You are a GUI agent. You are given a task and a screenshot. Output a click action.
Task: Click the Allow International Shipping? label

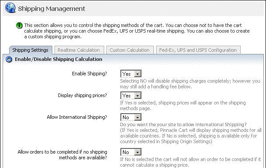pos(77,117)
